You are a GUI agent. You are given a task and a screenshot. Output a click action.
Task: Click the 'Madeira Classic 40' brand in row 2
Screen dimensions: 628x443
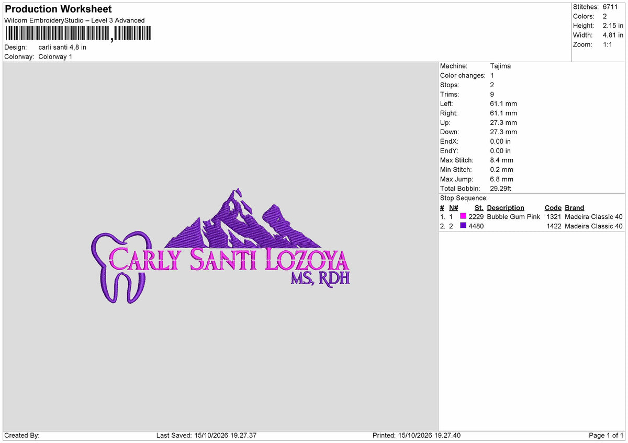click(x=594, y=226)
